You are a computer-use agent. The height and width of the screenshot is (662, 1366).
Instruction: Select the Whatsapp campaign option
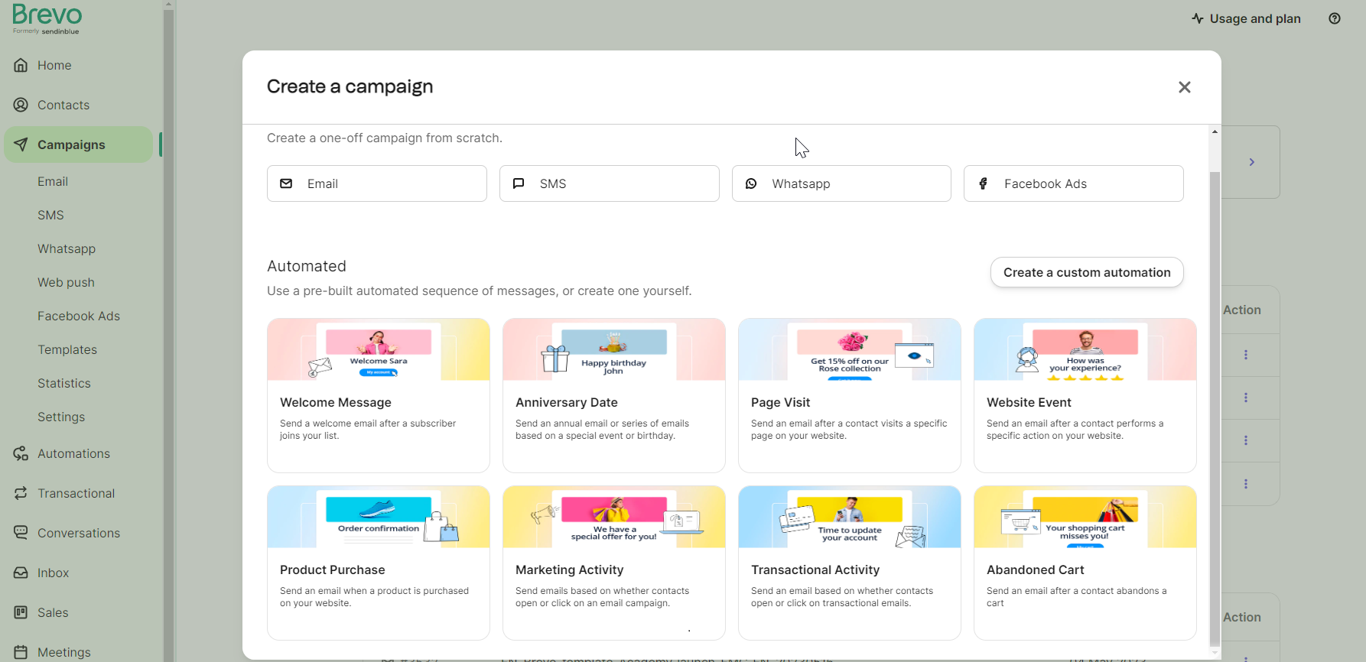tap(841, 183)
